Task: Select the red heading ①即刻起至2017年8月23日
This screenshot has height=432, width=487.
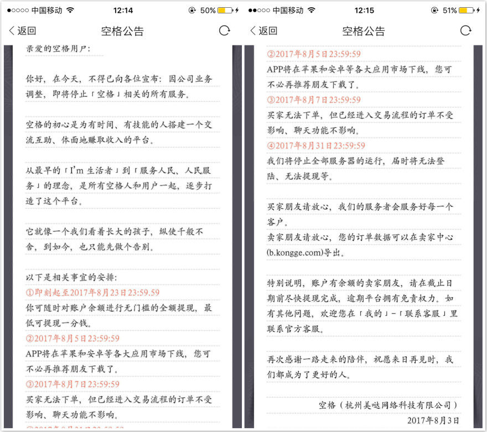Action: point(93,293)
